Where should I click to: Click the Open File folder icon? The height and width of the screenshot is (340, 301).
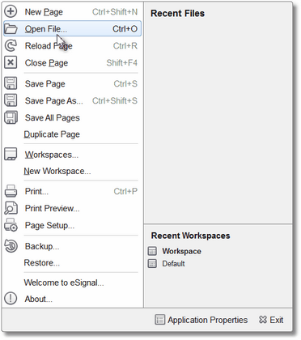pos(11,28)
